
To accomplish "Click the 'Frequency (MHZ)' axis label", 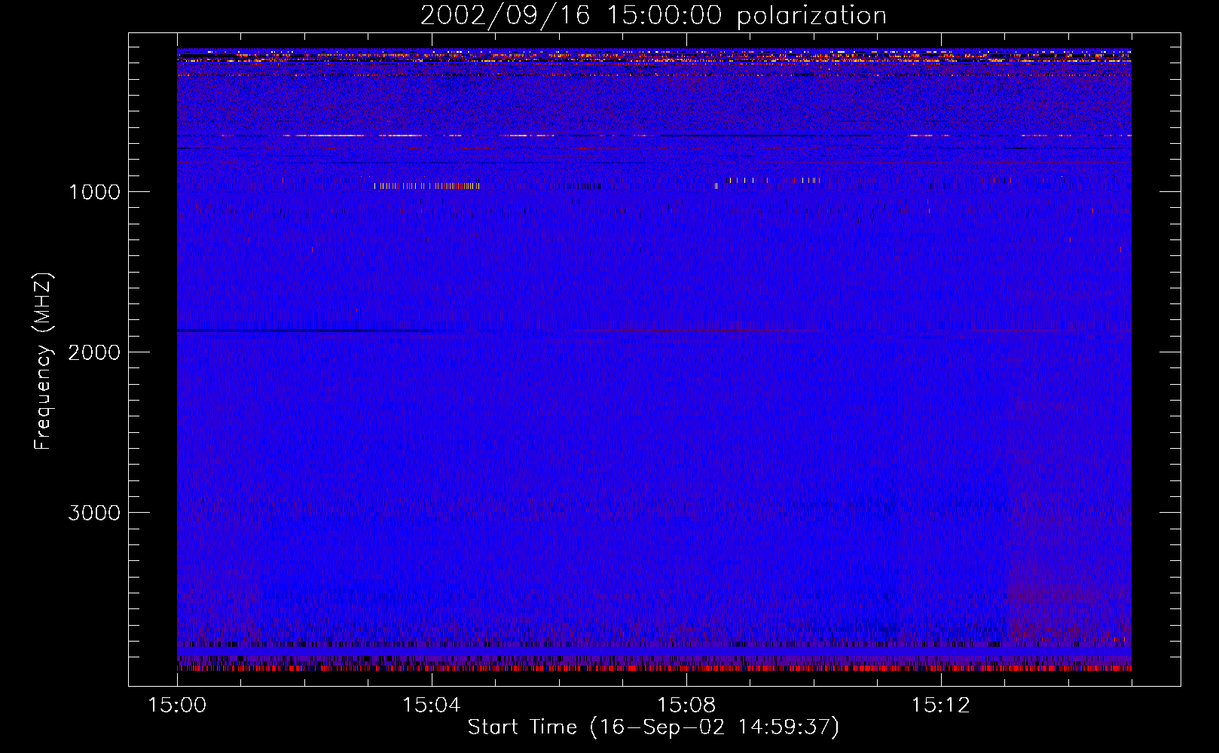I will (43, 361).
